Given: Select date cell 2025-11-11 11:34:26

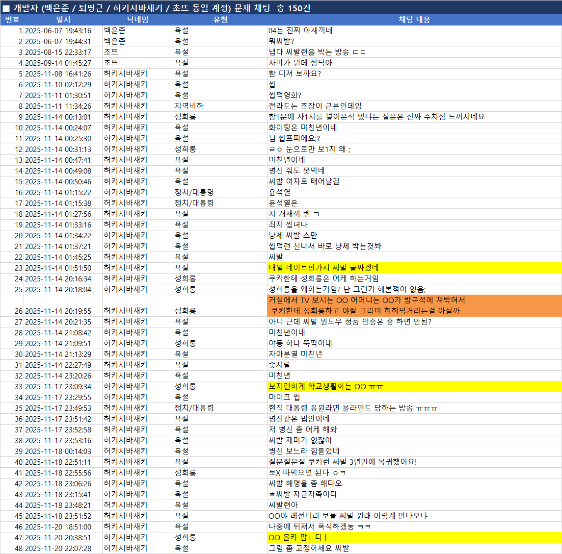Looking at the screenshot, I should click(63, 106).
